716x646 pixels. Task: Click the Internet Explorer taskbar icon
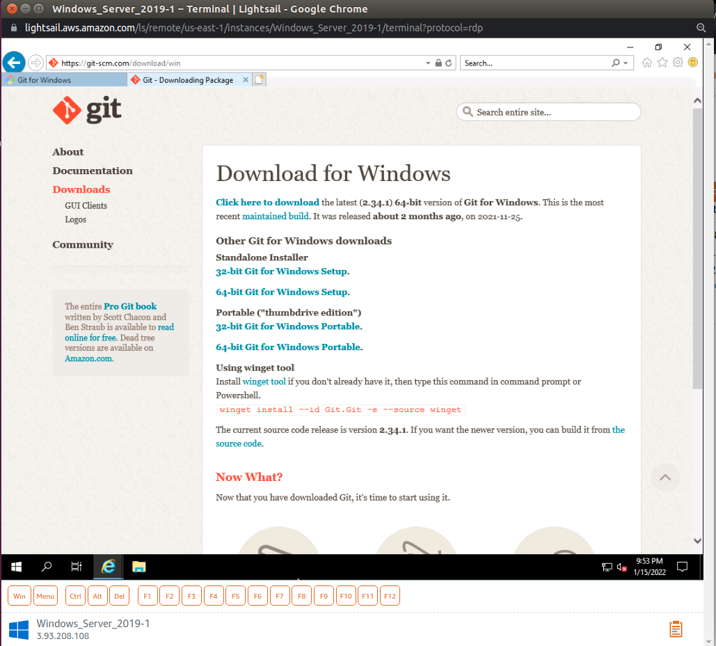click(109, 567)
